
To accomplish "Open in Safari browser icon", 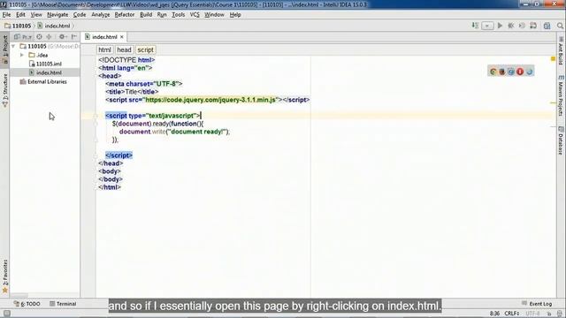I will pyautogui.click(x=511, y=72).
